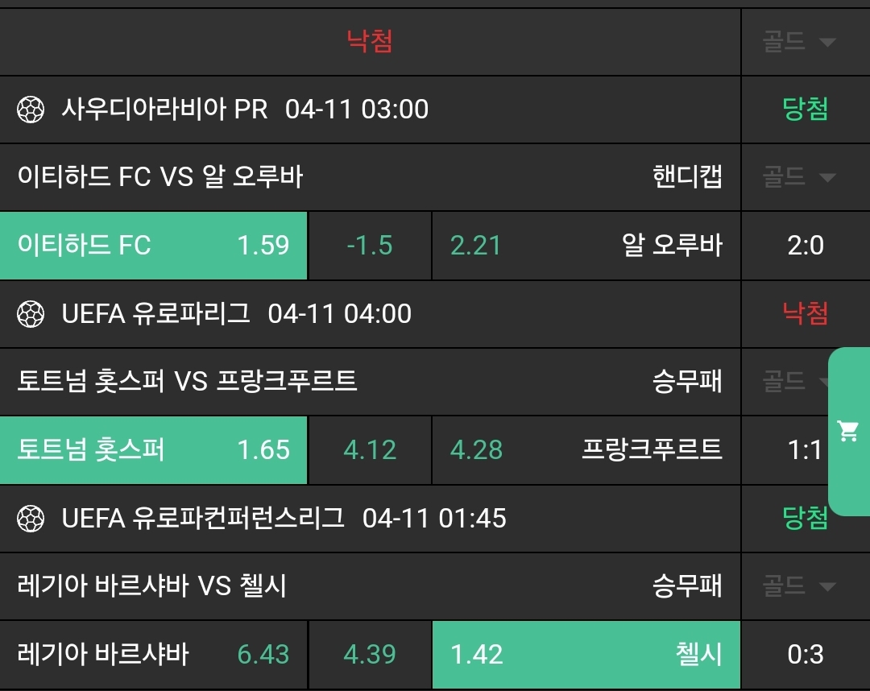Image resolution: width=870 pixels, height=691 pixels.
Task: Select the 이티하드 FC 1.59 bet option
Action: pyautogui.click(x=154, y=246)
